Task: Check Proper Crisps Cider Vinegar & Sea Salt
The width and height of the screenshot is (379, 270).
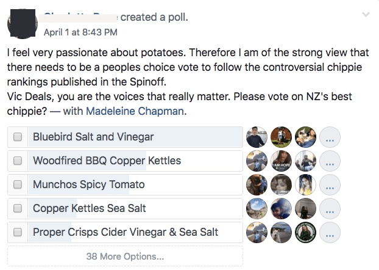Action: pos(18,232)
